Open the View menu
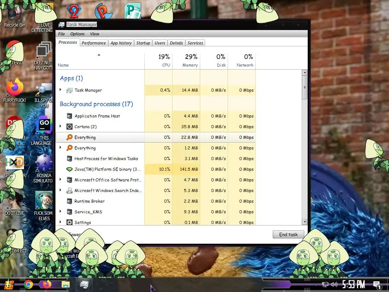The width and height of the screenshot is (389, 292). [x=95, y=34]
